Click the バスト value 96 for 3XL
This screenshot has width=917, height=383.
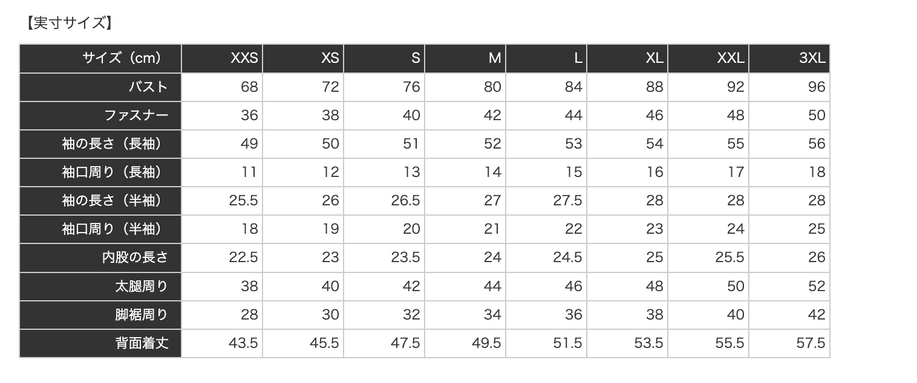[x=817, y=87]
